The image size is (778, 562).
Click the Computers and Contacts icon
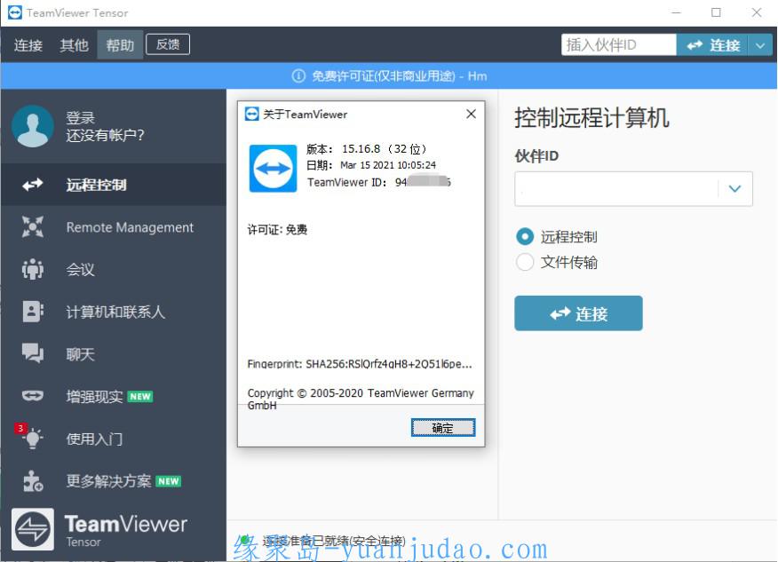point(33,312)
